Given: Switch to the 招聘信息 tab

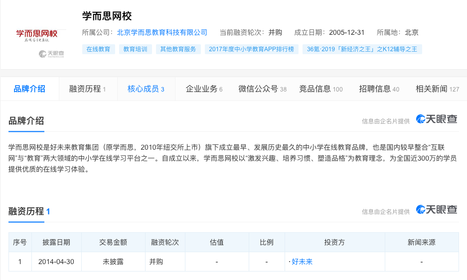Looking at the screenshot, I should [x=379, y=89].
